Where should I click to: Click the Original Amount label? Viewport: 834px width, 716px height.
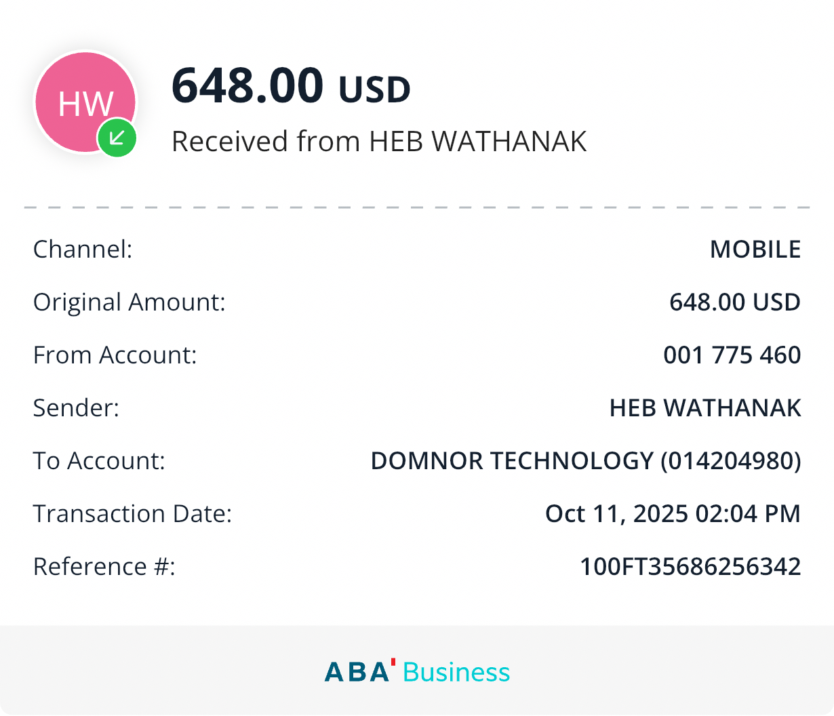coord(129,302)
